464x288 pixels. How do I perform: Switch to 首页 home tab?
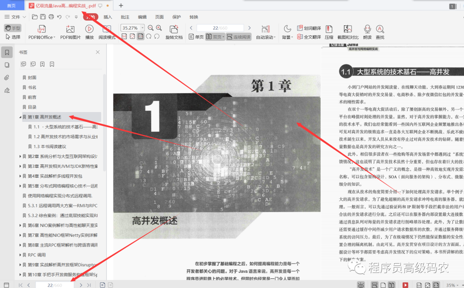click(x=11, y=5)
